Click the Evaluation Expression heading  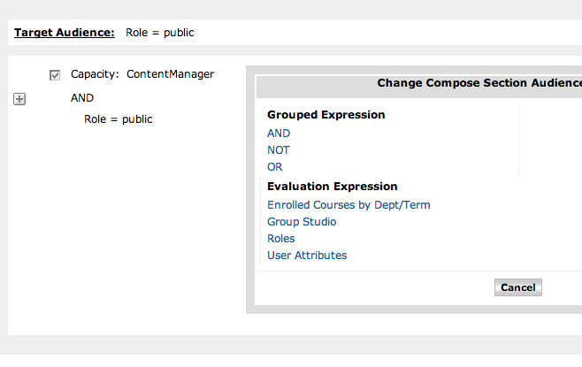click(x=333, y=187)
